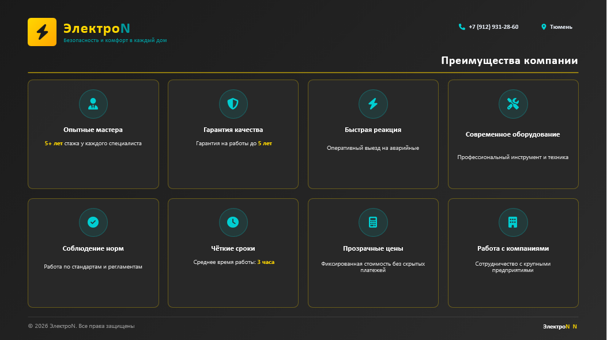Click the Гарантия качества heading

tap(233, 130)
